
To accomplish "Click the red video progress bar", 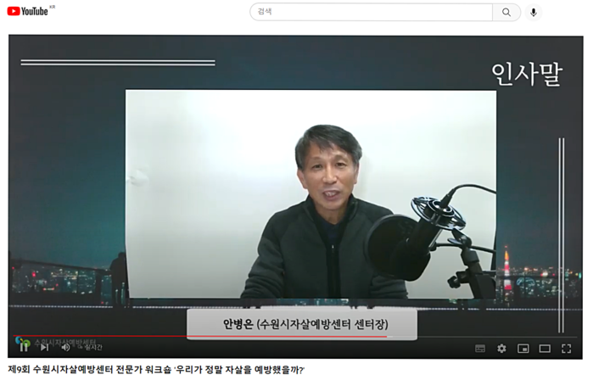I will [x=170, y=336].
